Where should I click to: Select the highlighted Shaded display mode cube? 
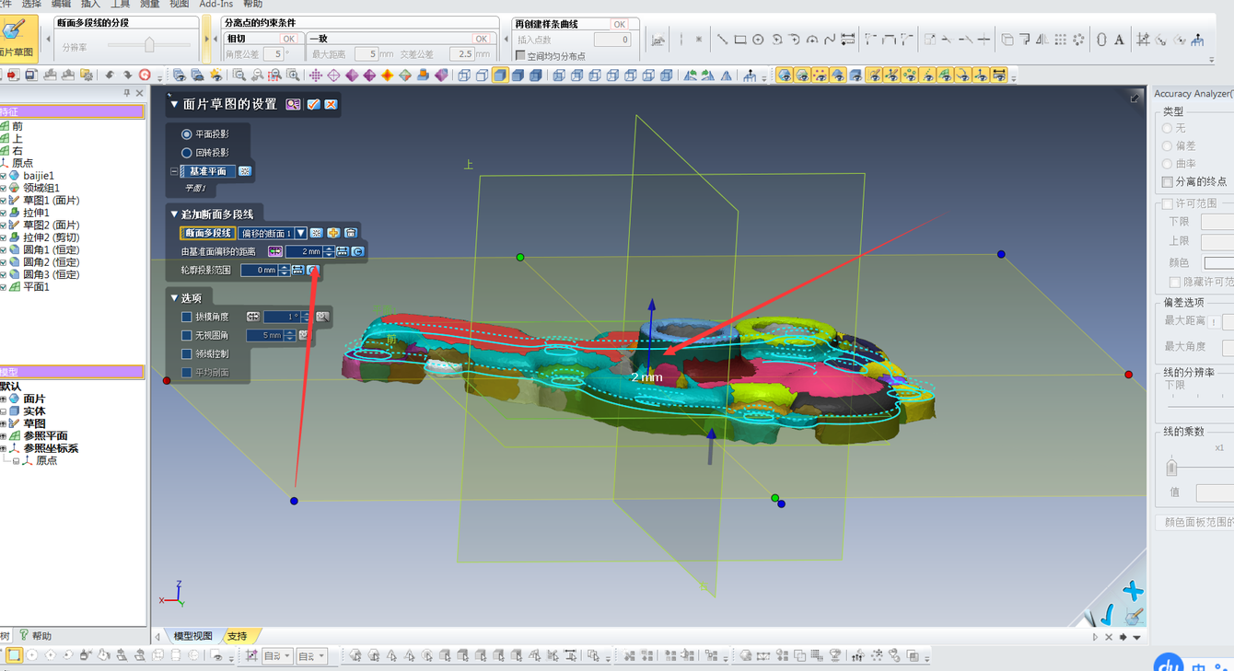pos(500,75)
